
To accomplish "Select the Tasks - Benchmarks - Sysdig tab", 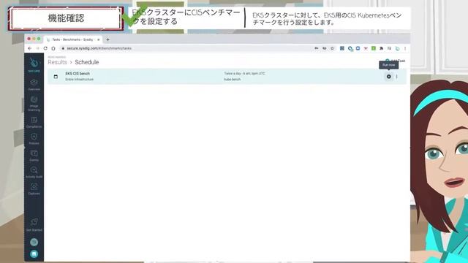I will (x=73, y=39).
